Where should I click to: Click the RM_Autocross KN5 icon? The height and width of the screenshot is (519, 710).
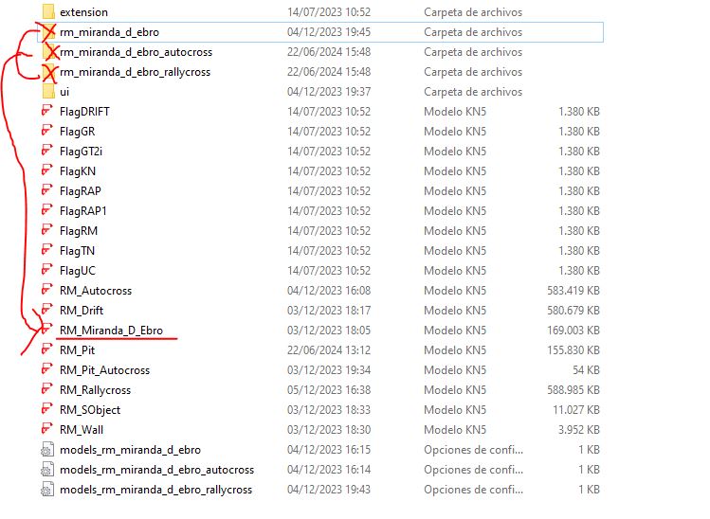47,290
